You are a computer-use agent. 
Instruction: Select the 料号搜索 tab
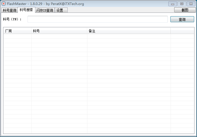click(26, 10)
